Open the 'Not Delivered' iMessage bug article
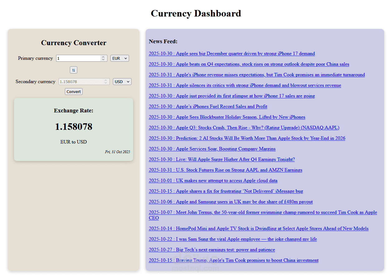This screenshot has width=391, height=278. 225,191
